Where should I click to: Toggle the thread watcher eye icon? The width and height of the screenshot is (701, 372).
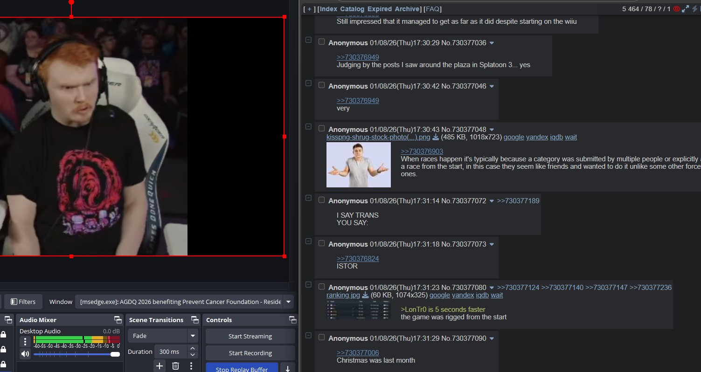point(677,9)
